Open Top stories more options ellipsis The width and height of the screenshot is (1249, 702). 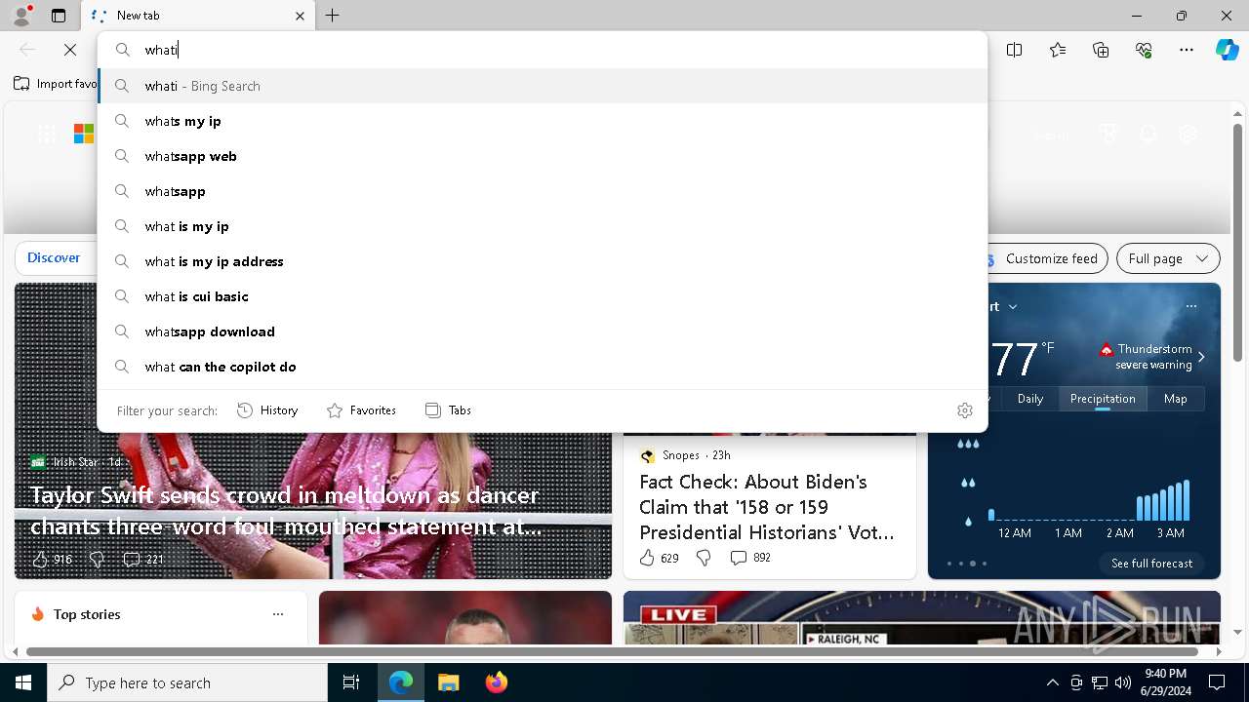(278, 614)
